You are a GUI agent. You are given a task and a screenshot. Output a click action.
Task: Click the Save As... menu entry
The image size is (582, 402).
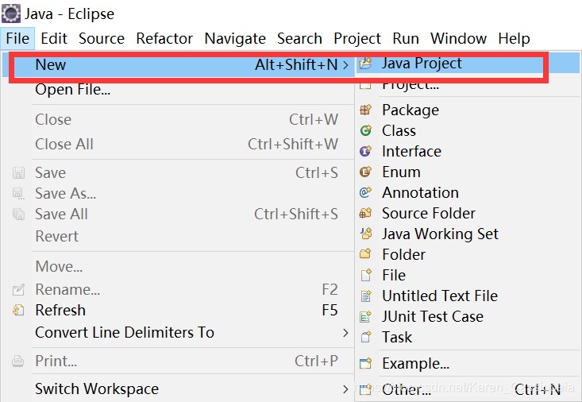pyautogui.click(x=179, y=194)
